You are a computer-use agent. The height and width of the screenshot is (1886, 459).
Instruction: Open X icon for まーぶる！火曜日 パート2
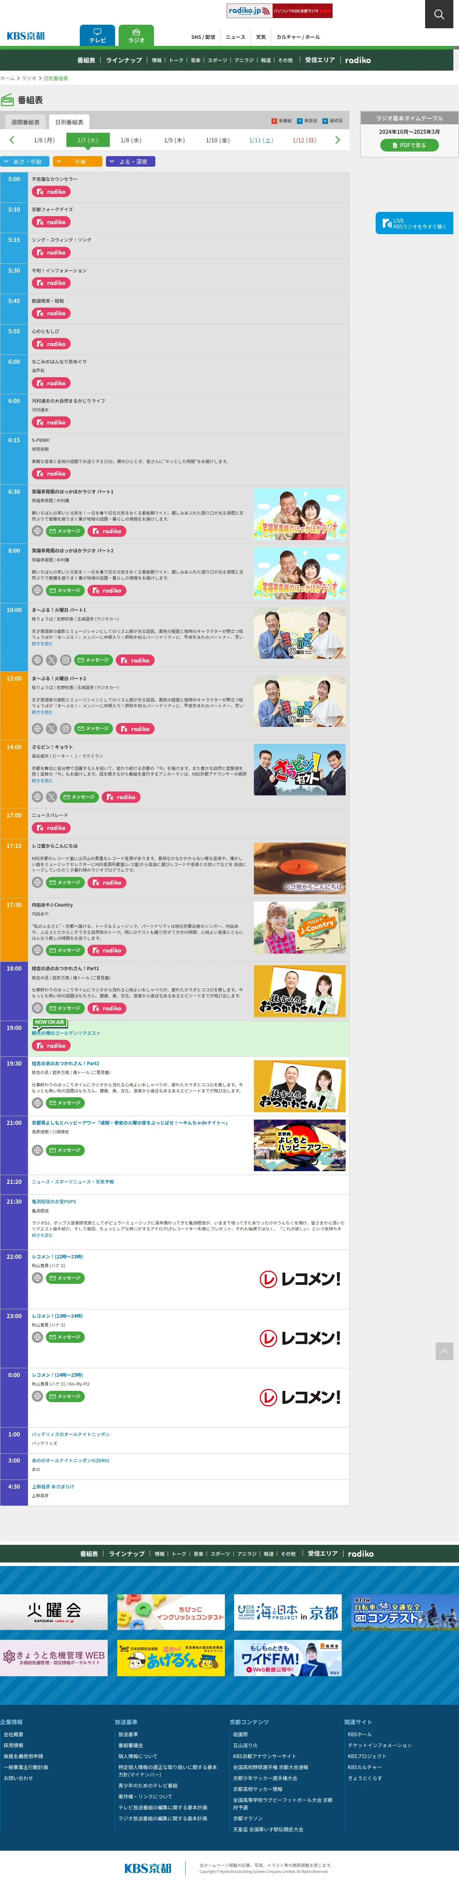pos(51,729)
